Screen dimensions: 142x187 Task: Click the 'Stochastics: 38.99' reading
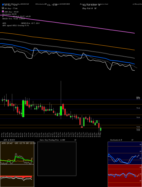(9, 14)
